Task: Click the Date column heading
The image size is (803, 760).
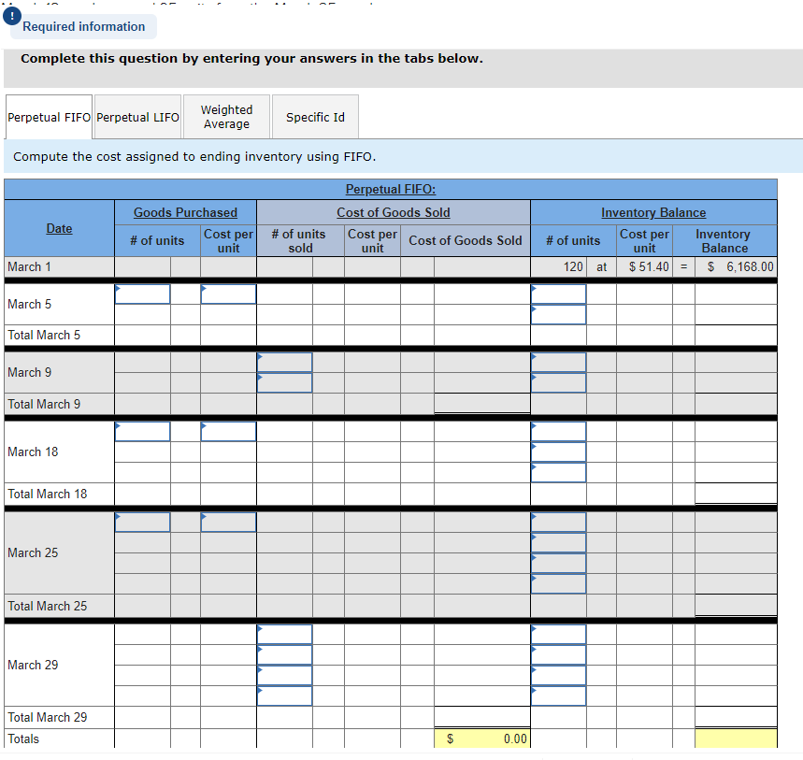Action: pos(60,228)
